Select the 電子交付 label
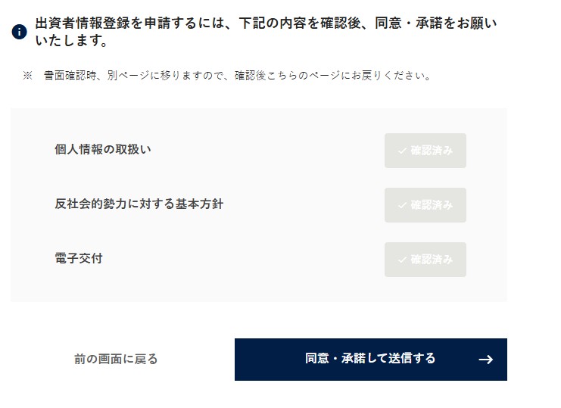The image size is (561, 408). pyautogui.click(x=79, y=258)
